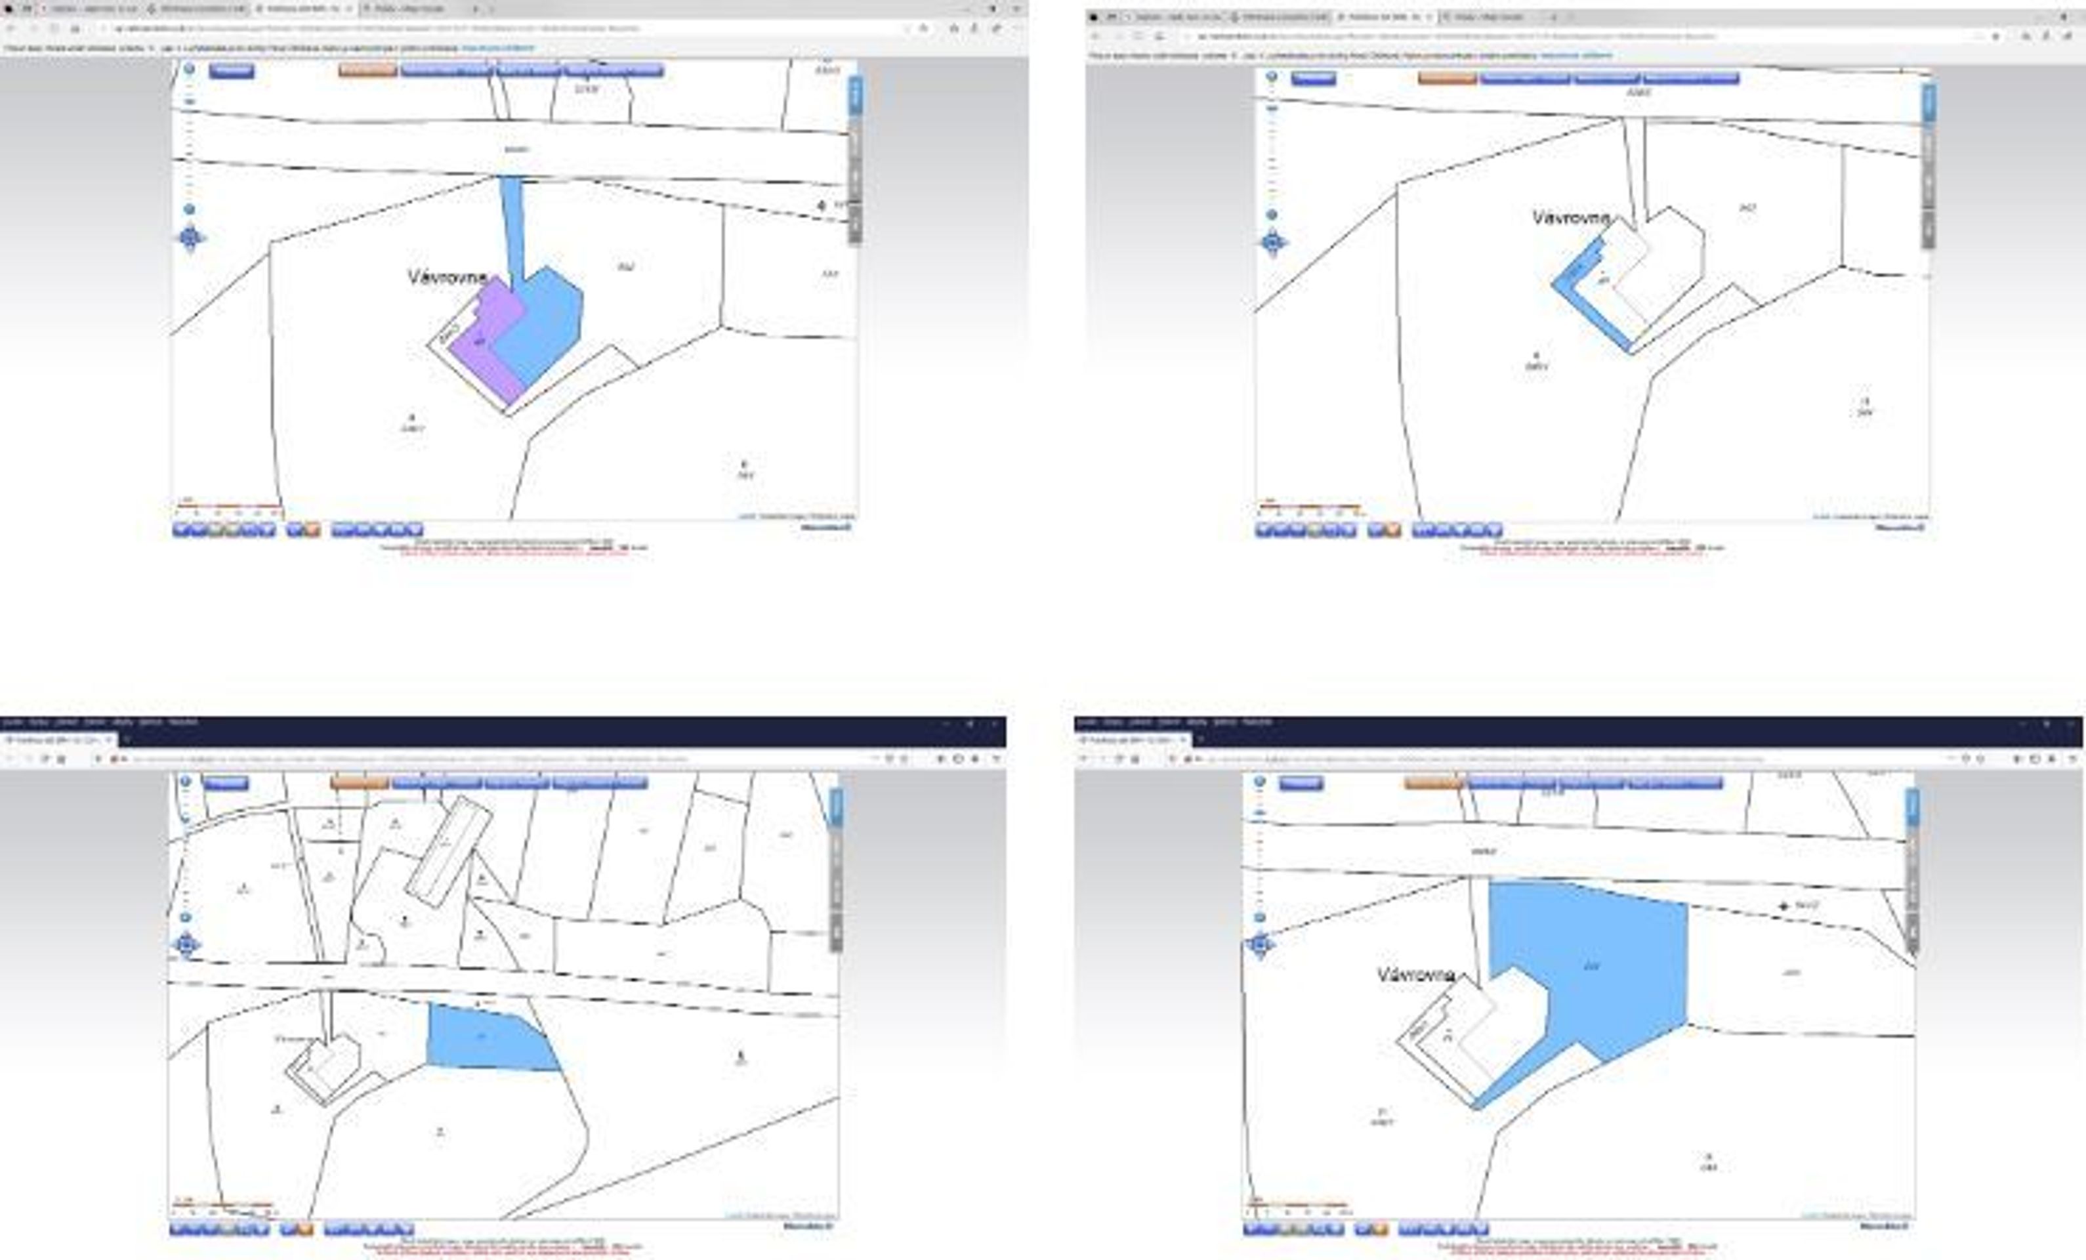Click dark blue button at top-left map corner
The image size is (2086, 1260).
(231, 70)
